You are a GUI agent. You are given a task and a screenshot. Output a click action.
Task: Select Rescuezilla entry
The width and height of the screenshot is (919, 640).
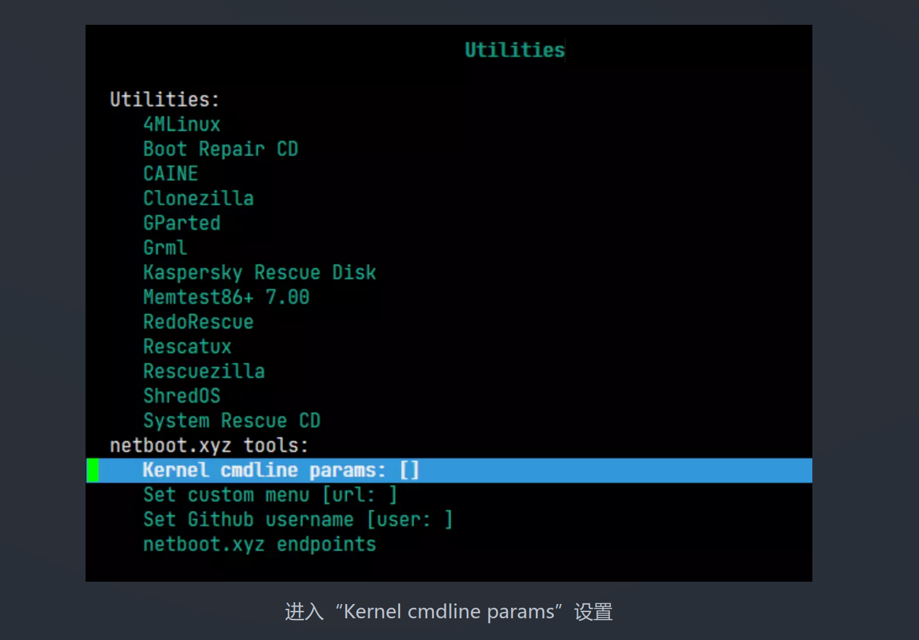pos(204,371)
